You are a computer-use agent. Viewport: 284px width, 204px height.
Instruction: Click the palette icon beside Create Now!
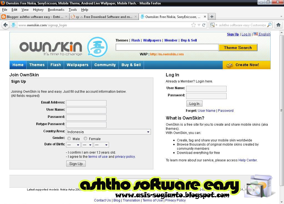[230, 65]
